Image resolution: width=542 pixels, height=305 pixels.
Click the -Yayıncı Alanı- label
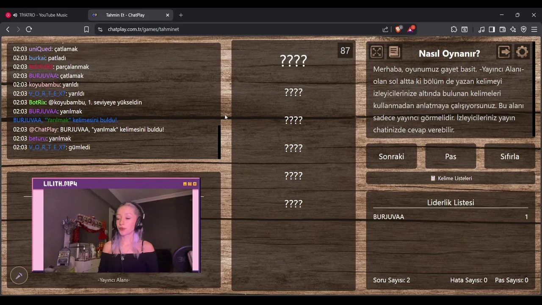point(113,280)
